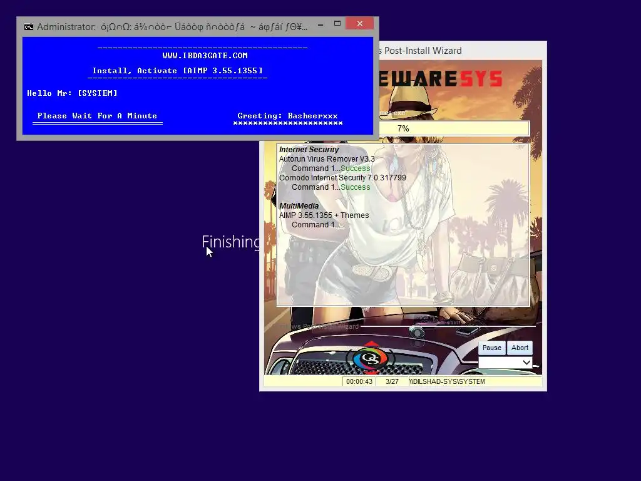Click the Pause button in Post-Install Wizard
This screenshot has height=481, width=641.
click(491, 348)
